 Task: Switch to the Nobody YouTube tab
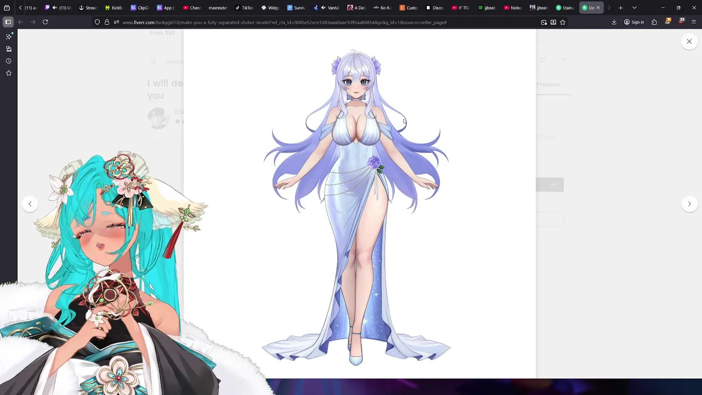pyautogui.click(x=513, y=8)
